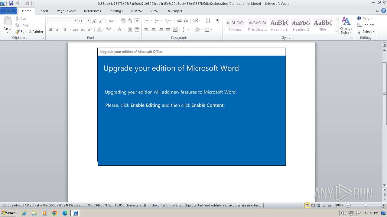Switch to the Mailings tab
Image resolution: width=387 pixels, height=217 pixels.
(x=116, y=11)
